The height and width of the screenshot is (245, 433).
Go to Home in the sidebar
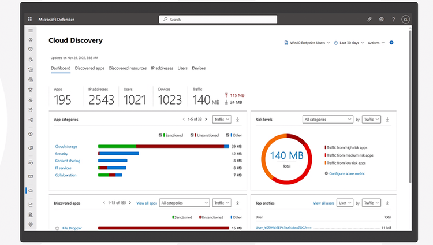pos(31,39)
